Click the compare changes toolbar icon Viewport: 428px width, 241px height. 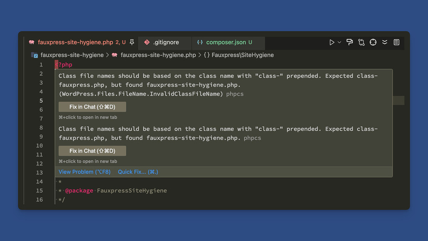(361, 42)
